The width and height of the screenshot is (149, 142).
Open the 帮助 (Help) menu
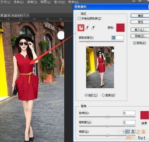click(73, 2)
